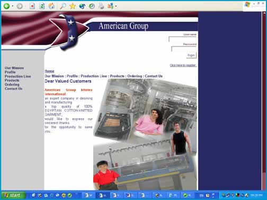The width and height of the screenshot is (267, 200).
Task: Open Search with the magnifier icon
Action: [x=63, y=6]
